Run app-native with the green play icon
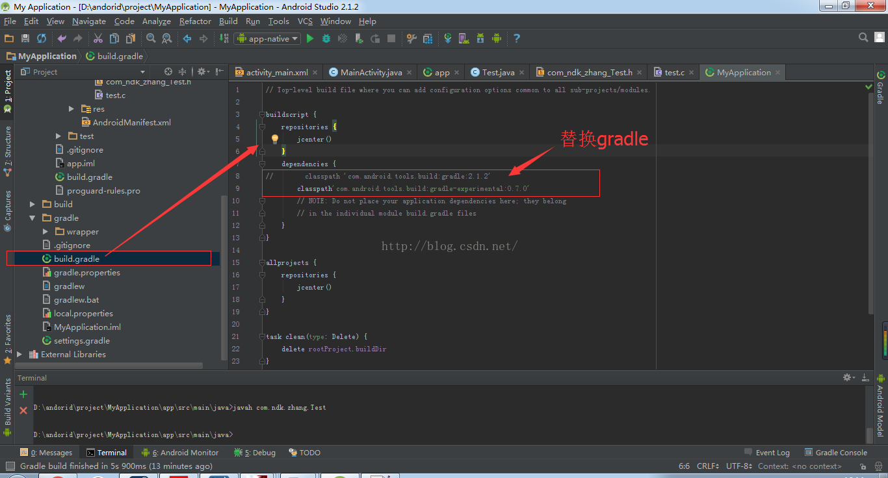 (310, 39)
